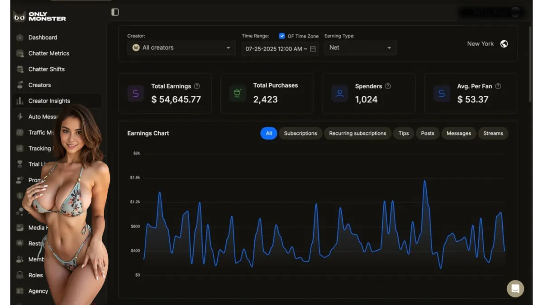Click the Spenders info question icon
The image size is (543, 305).
(388, 86)
